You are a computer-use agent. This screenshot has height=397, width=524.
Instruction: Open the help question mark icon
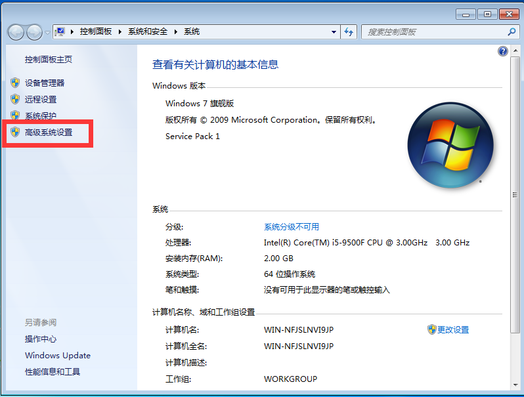tap(502, 51)
